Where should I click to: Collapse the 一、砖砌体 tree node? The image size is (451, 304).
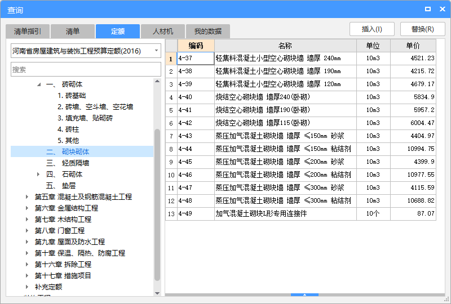[x=39, y=84]
